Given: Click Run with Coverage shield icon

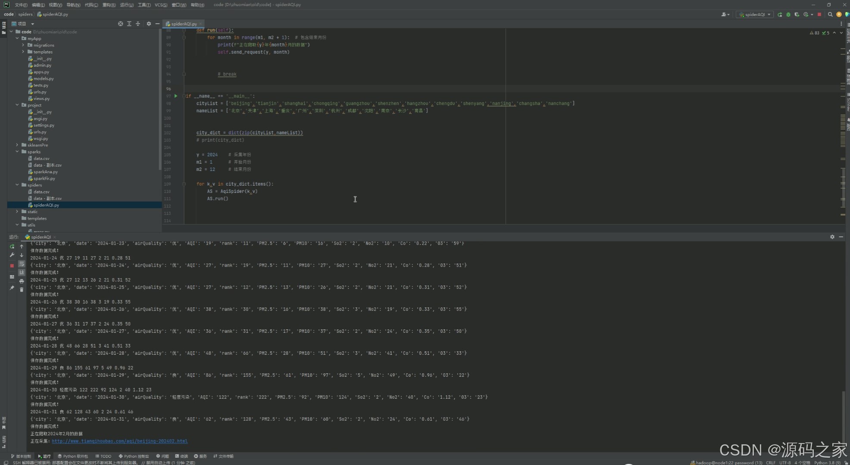Looking at the screenshot, I should pos(797,15).
